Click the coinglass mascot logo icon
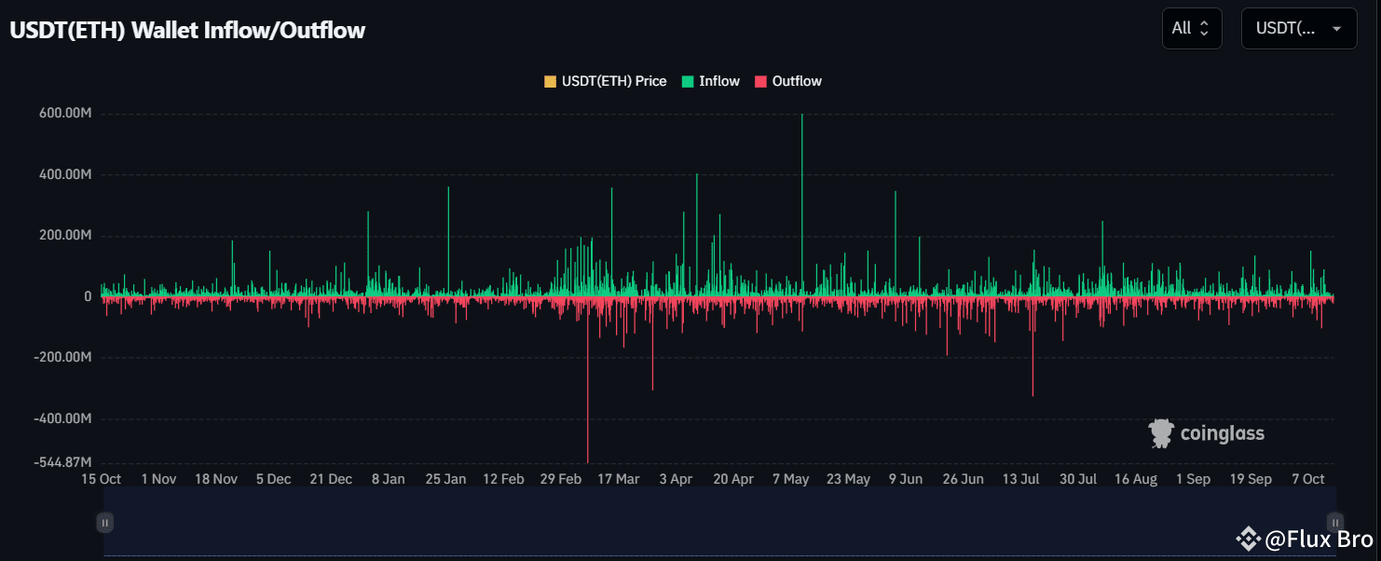Viewport: 1381px width, 561px height. (x=1160, y=433)
